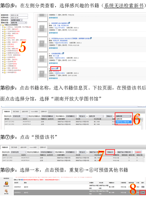This screenshot has height=200, width=146.
Task: Click book cover thumbnail of 在希望的田野上
Action: (42, 59)
